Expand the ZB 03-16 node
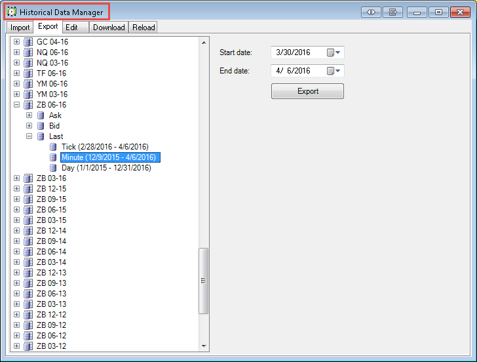477x362 pixels. [x=17, y=178]
